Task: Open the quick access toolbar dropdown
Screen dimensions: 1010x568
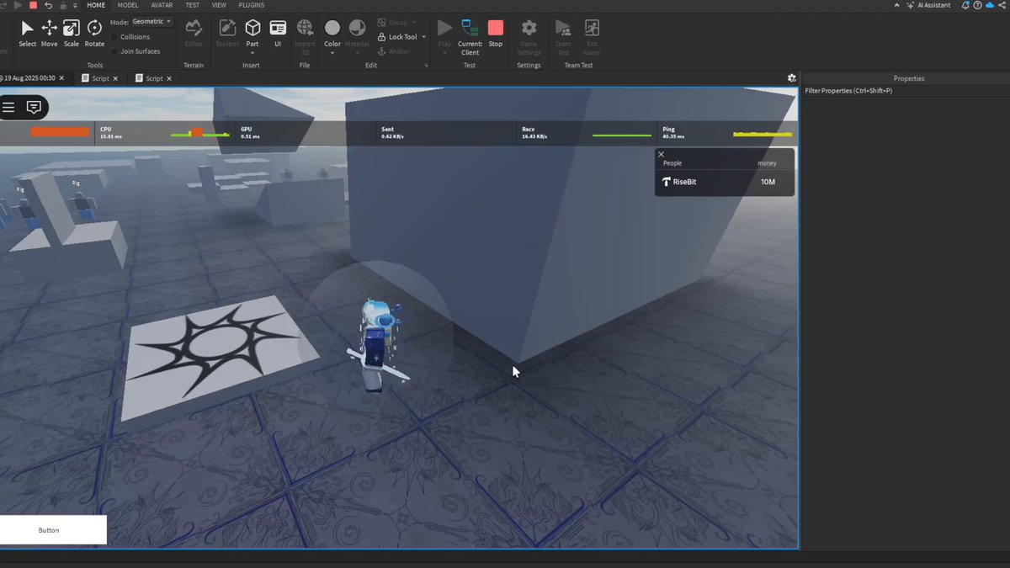Action: tap(75, 5)
